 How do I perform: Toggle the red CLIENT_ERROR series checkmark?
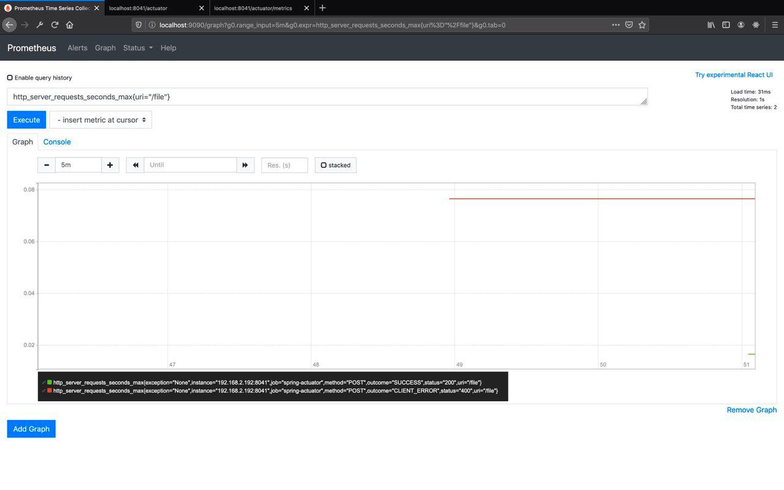pyautogui.click(x=43, y=390)
